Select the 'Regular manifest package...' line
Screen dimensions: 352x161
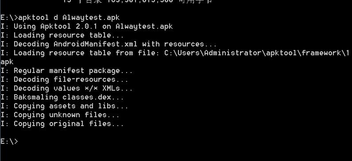[x=66, y=71]
